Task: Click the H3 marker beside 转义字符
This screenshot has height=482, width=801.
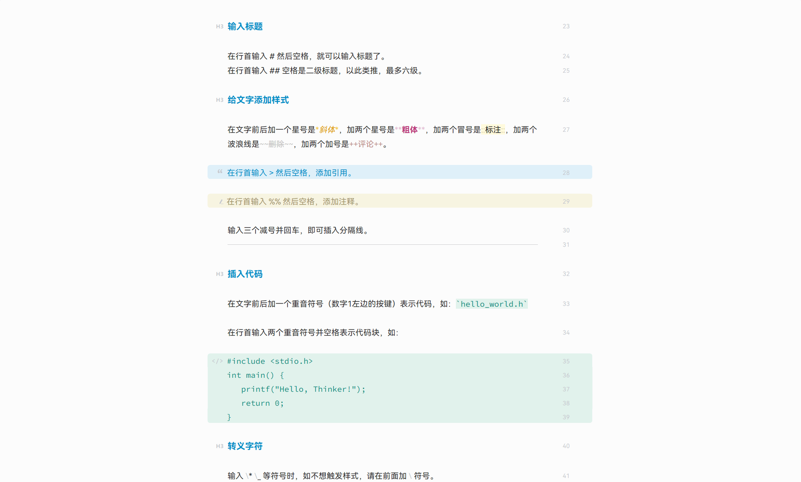Action: point(220,446)
